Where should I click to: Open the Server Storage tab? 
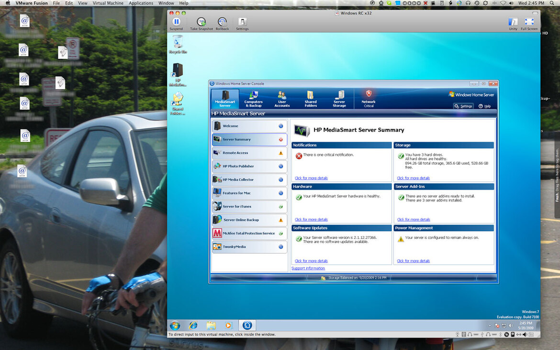(339, 99)
